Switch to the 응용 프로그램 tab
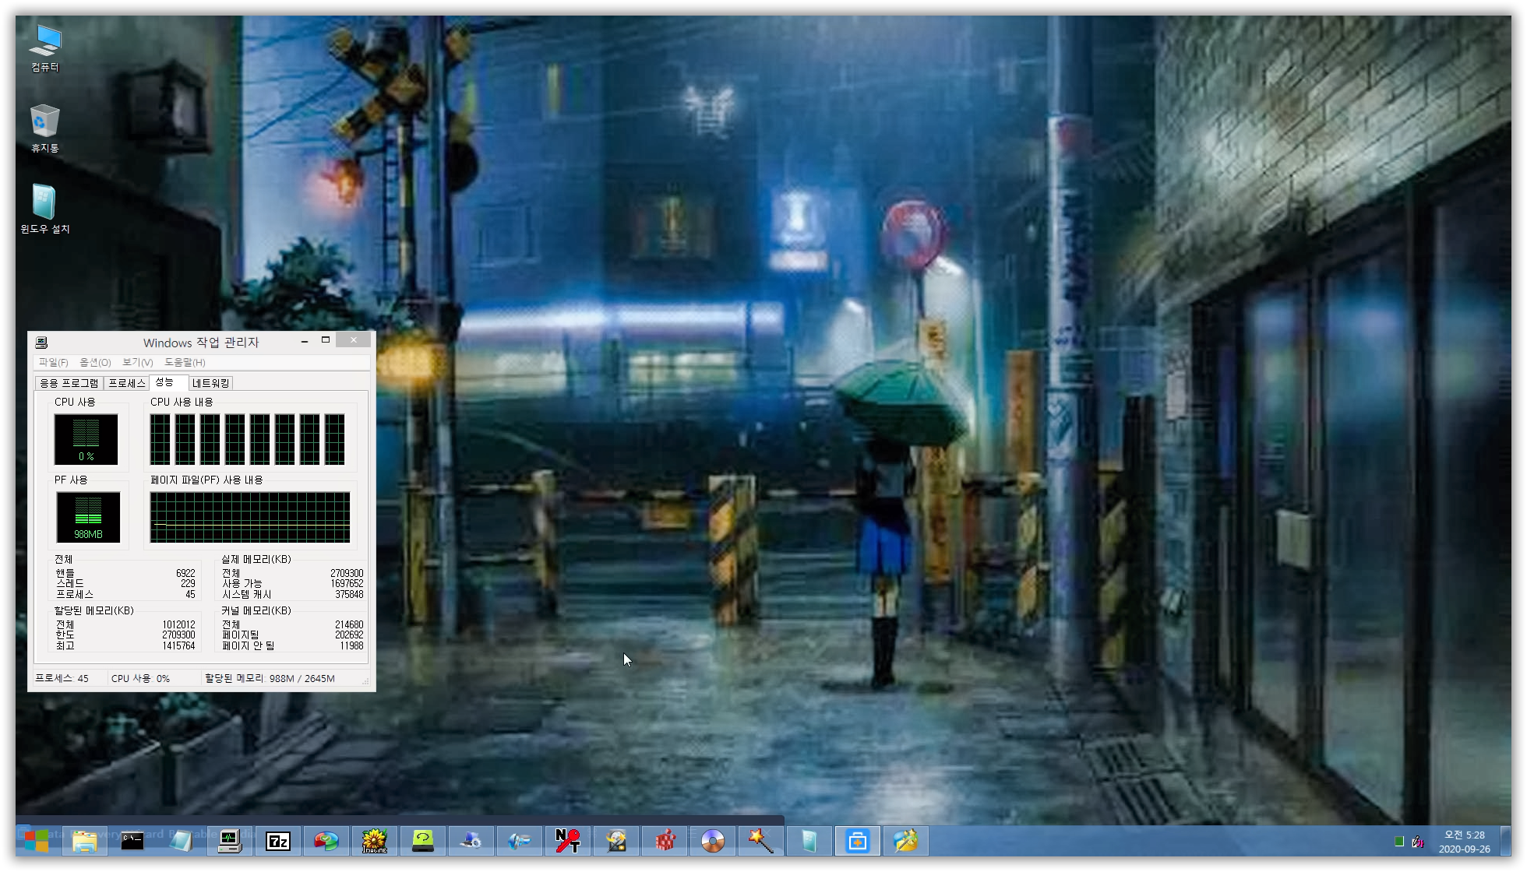1527x872 pixels. [x=69, y=383]
